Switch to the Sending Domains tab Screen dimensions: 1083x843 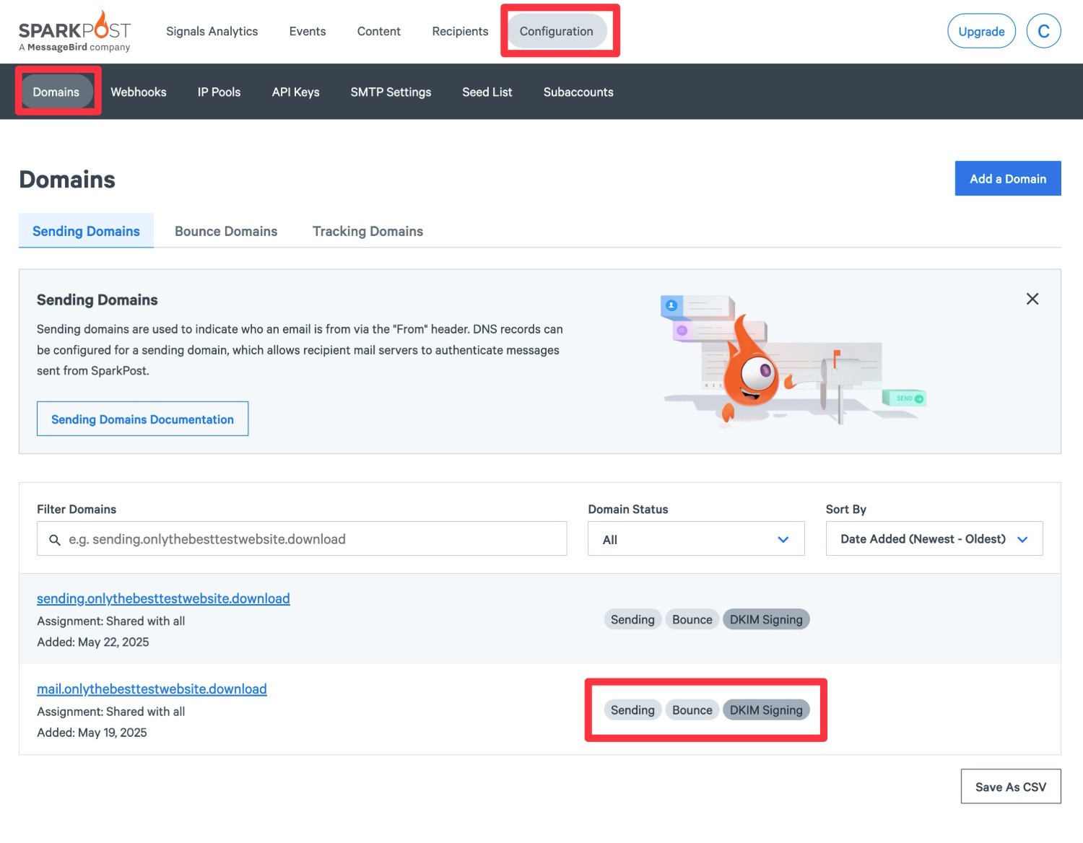[86, 231]
